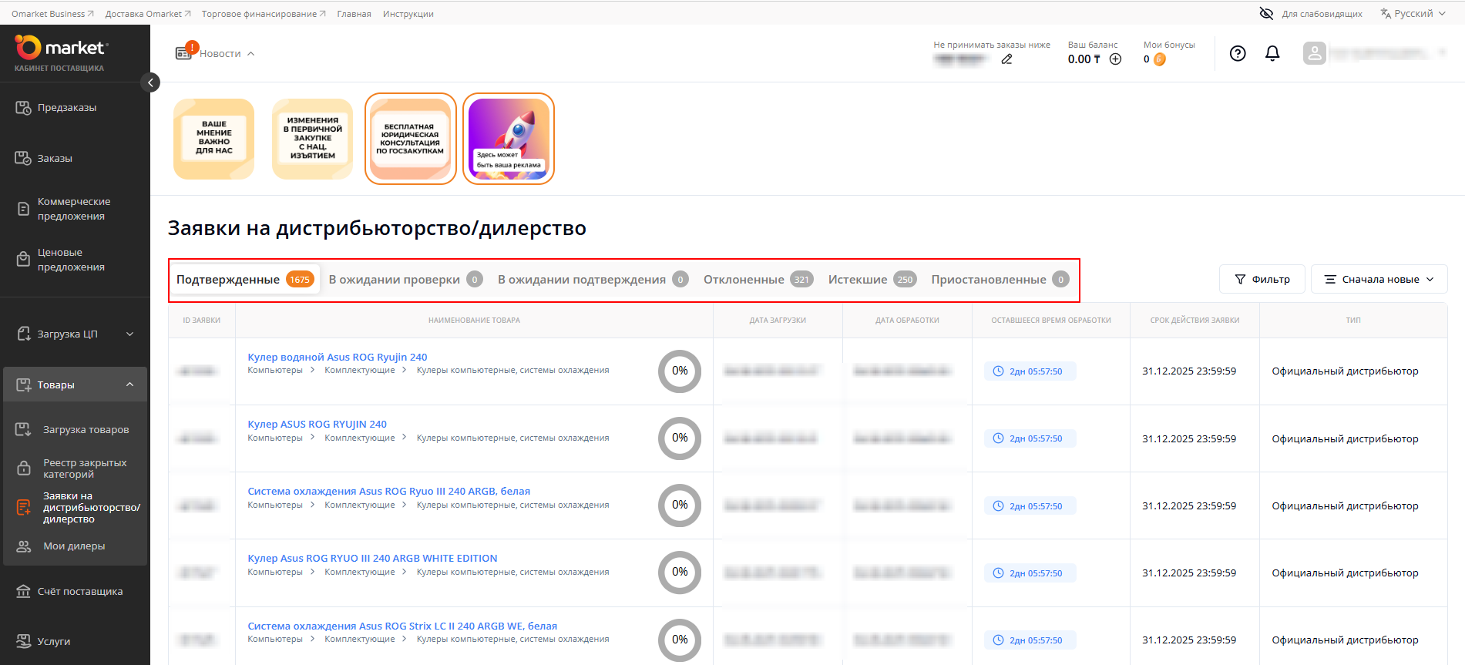
Task: Open Торговое финансирование link
Action: (x=264, y=14)
